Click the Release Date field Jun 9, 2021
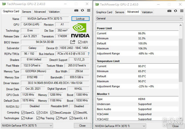 [30, 36]
